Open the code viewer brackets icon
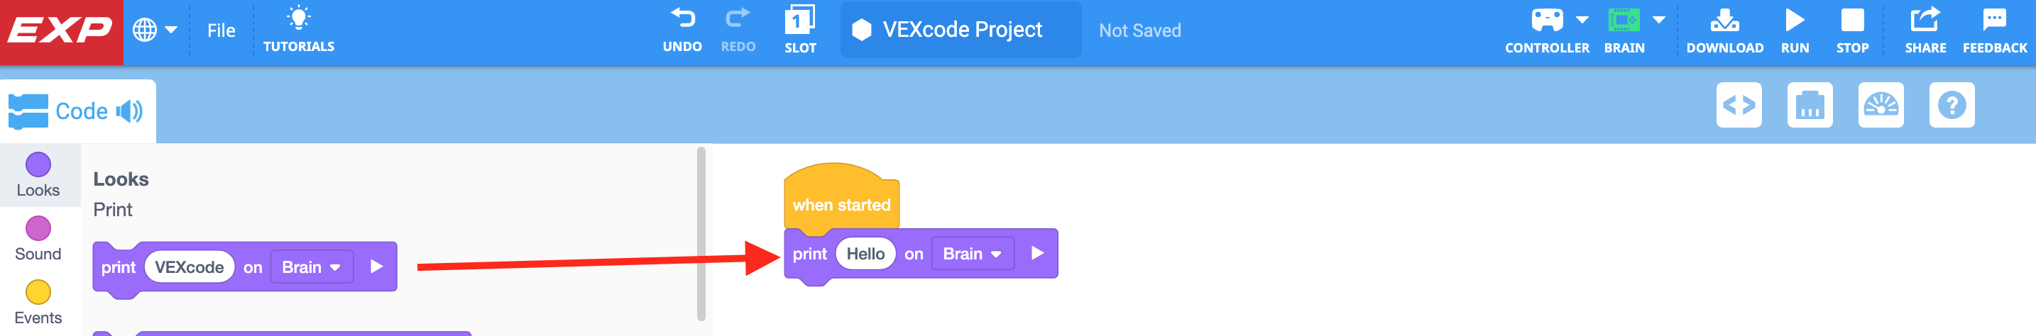The image size is (2036, 336). tap(1739, 105)
